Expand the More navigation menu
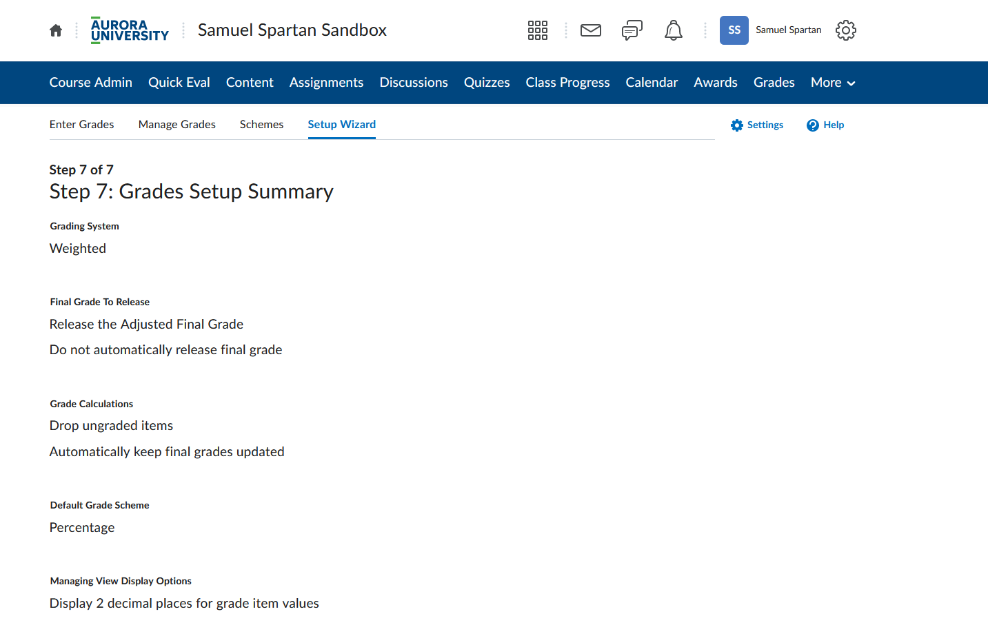The height and width of the screenshot is (636, 988). point(833,83)
